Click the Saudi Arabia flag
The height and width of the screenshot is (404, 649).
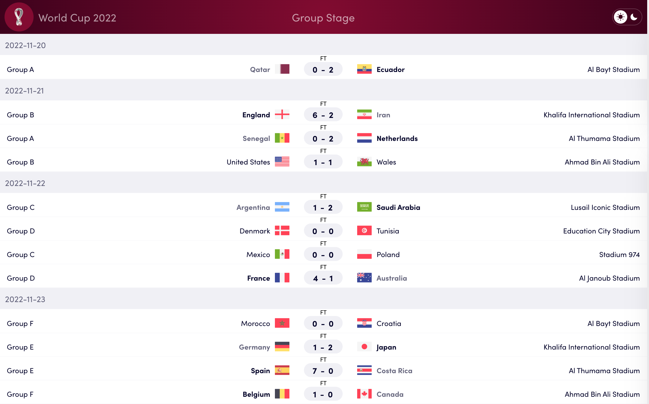(x=364, y=207)
